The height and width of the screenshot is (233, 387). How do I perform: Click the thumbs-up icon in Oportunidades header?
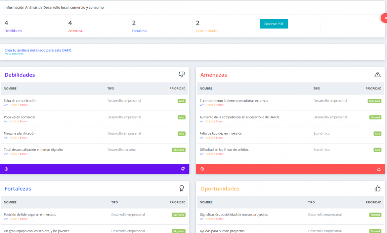[x=377, y=188]
